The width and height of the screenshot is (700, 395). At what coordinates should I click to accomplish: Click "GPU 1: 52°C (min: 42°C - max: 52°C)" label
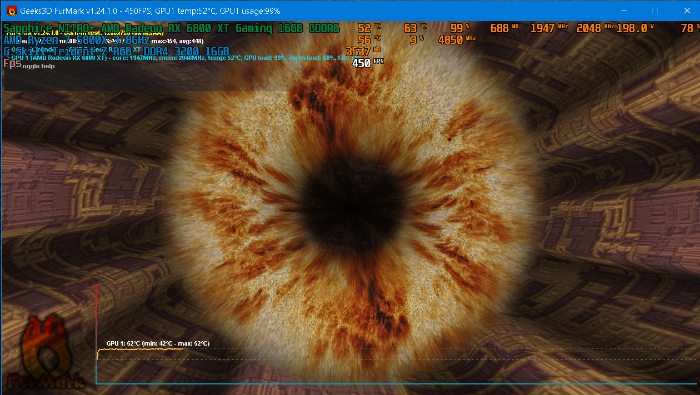(x=158, y=344)
